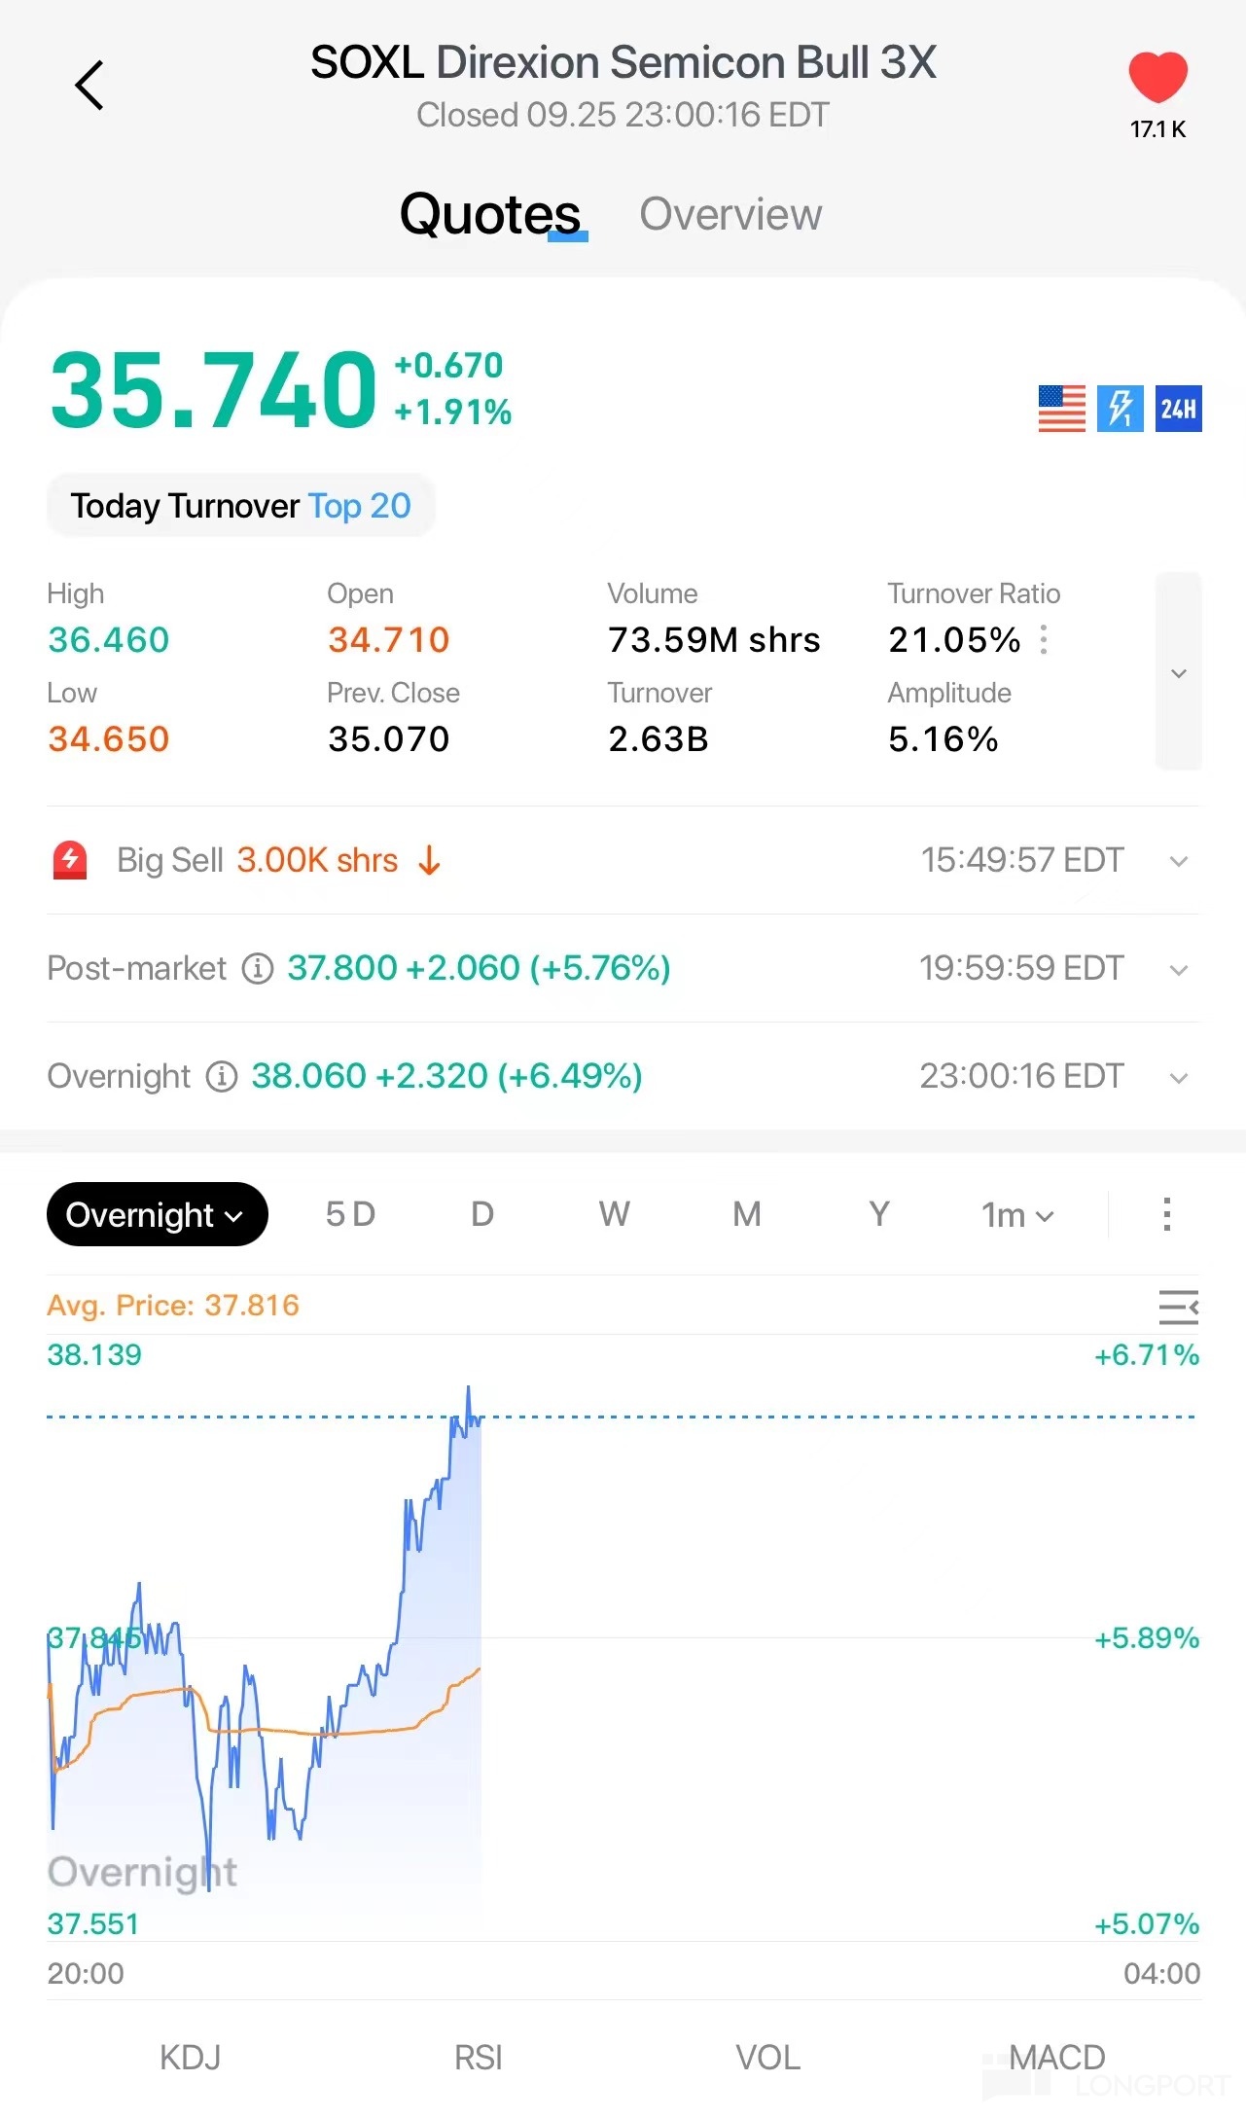Open the chart list view icon
The image size is (1246, 2117).
[1178, 1307]
